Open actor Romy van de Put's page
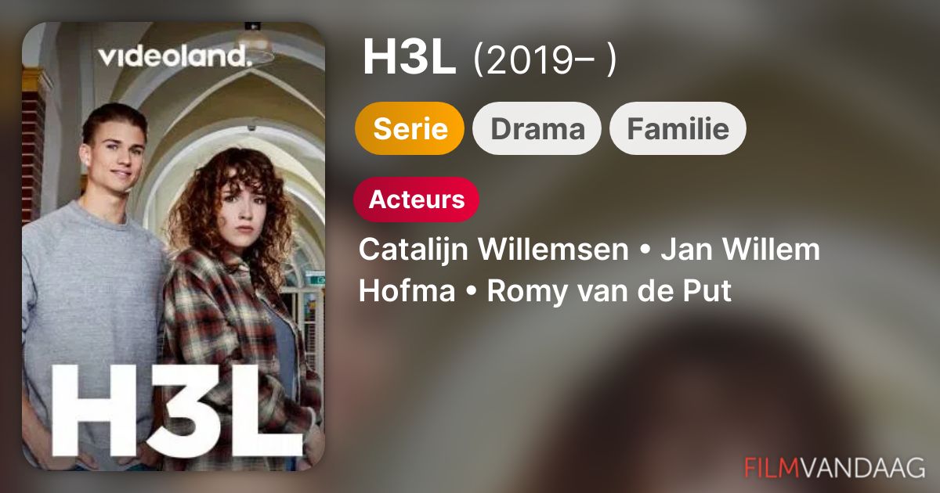940x493 pixels. [609, 291]
